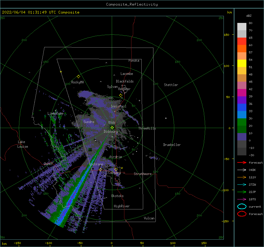Image resolution: width=264 pixels, height=247 pixels.
Task: Click the Banff label
Action: tap(48, 164)
